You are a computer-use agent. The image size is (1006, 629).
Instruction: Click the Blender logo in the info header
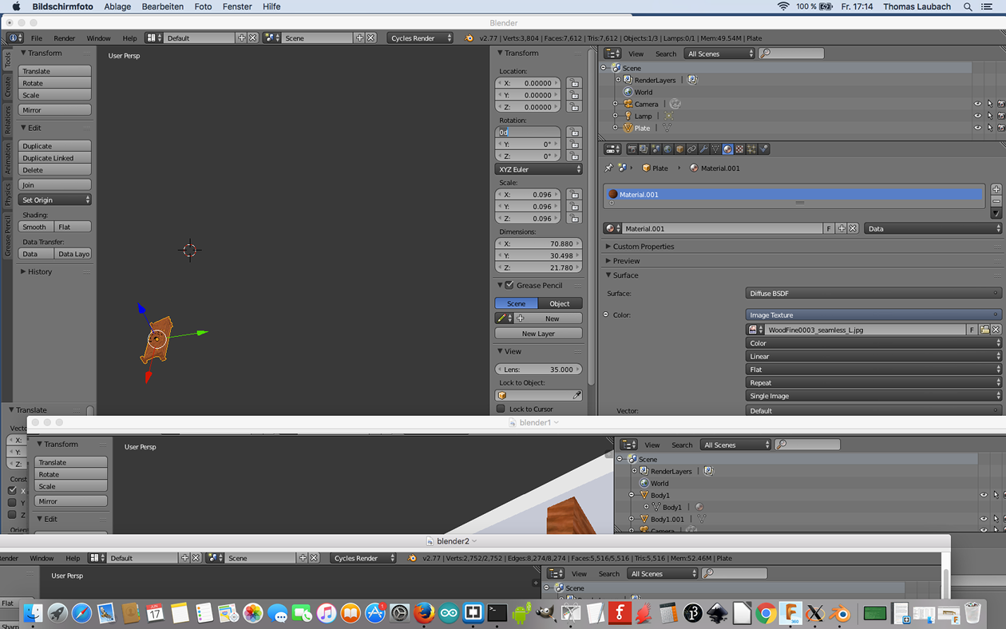(469, 38)
